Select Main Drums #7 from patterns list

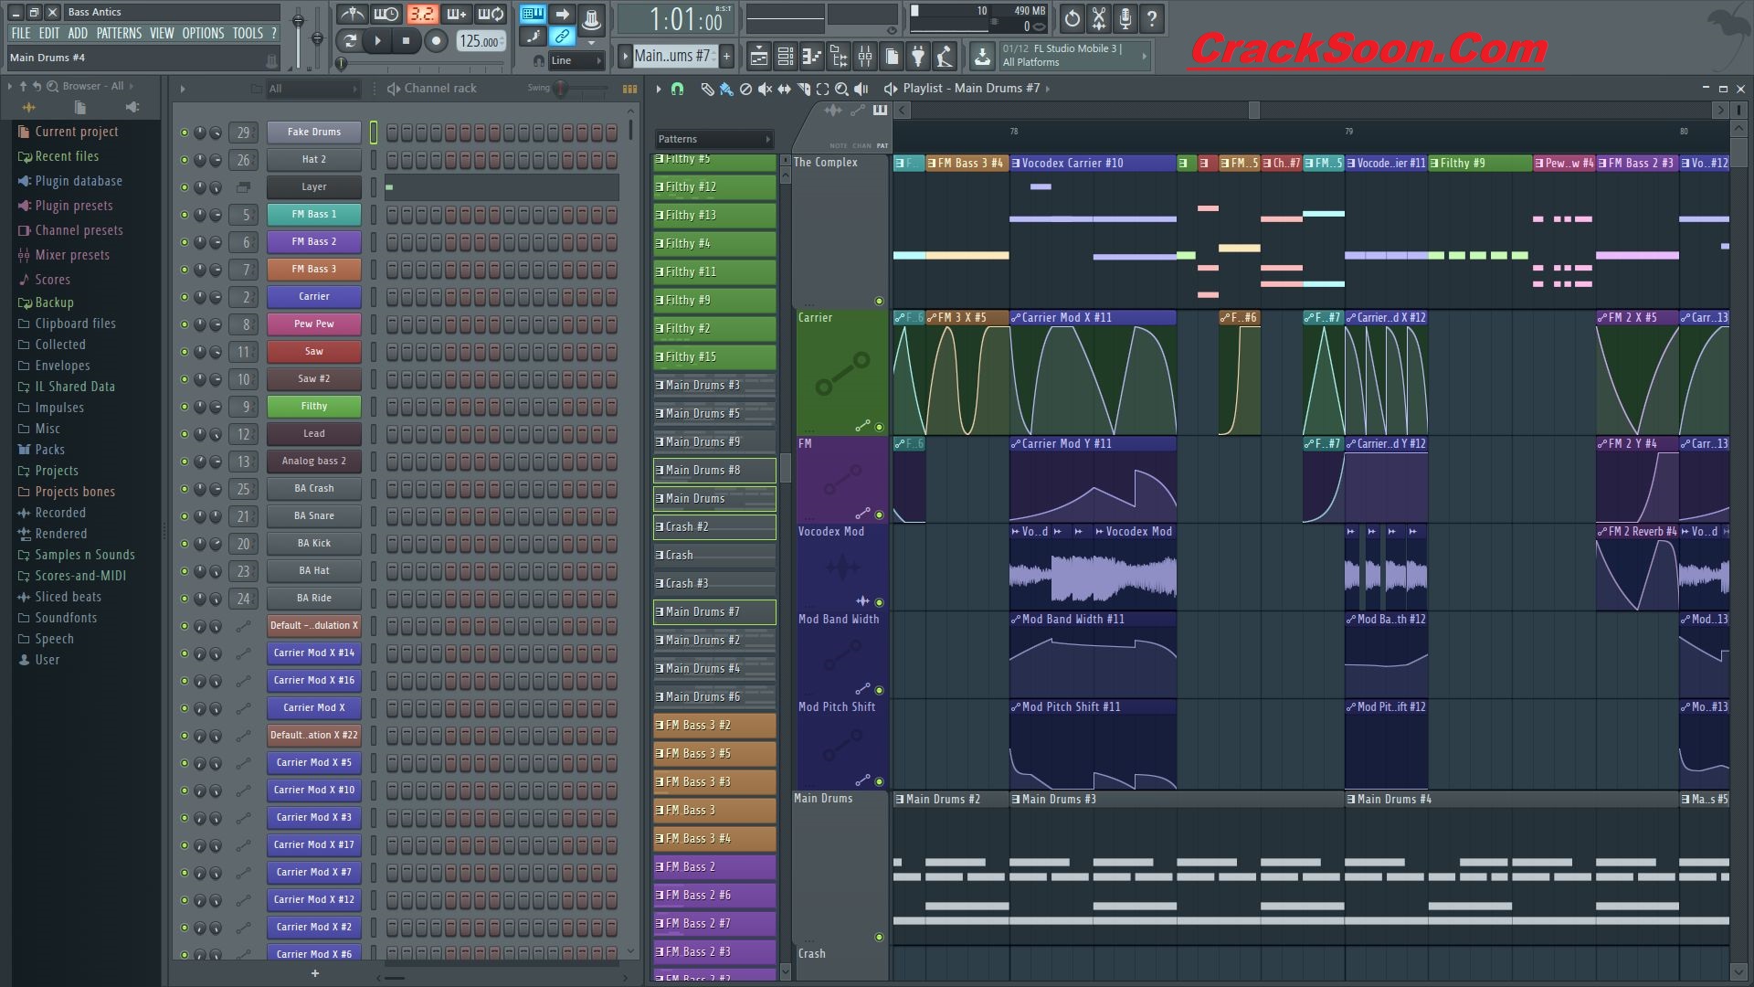[710, 611]
